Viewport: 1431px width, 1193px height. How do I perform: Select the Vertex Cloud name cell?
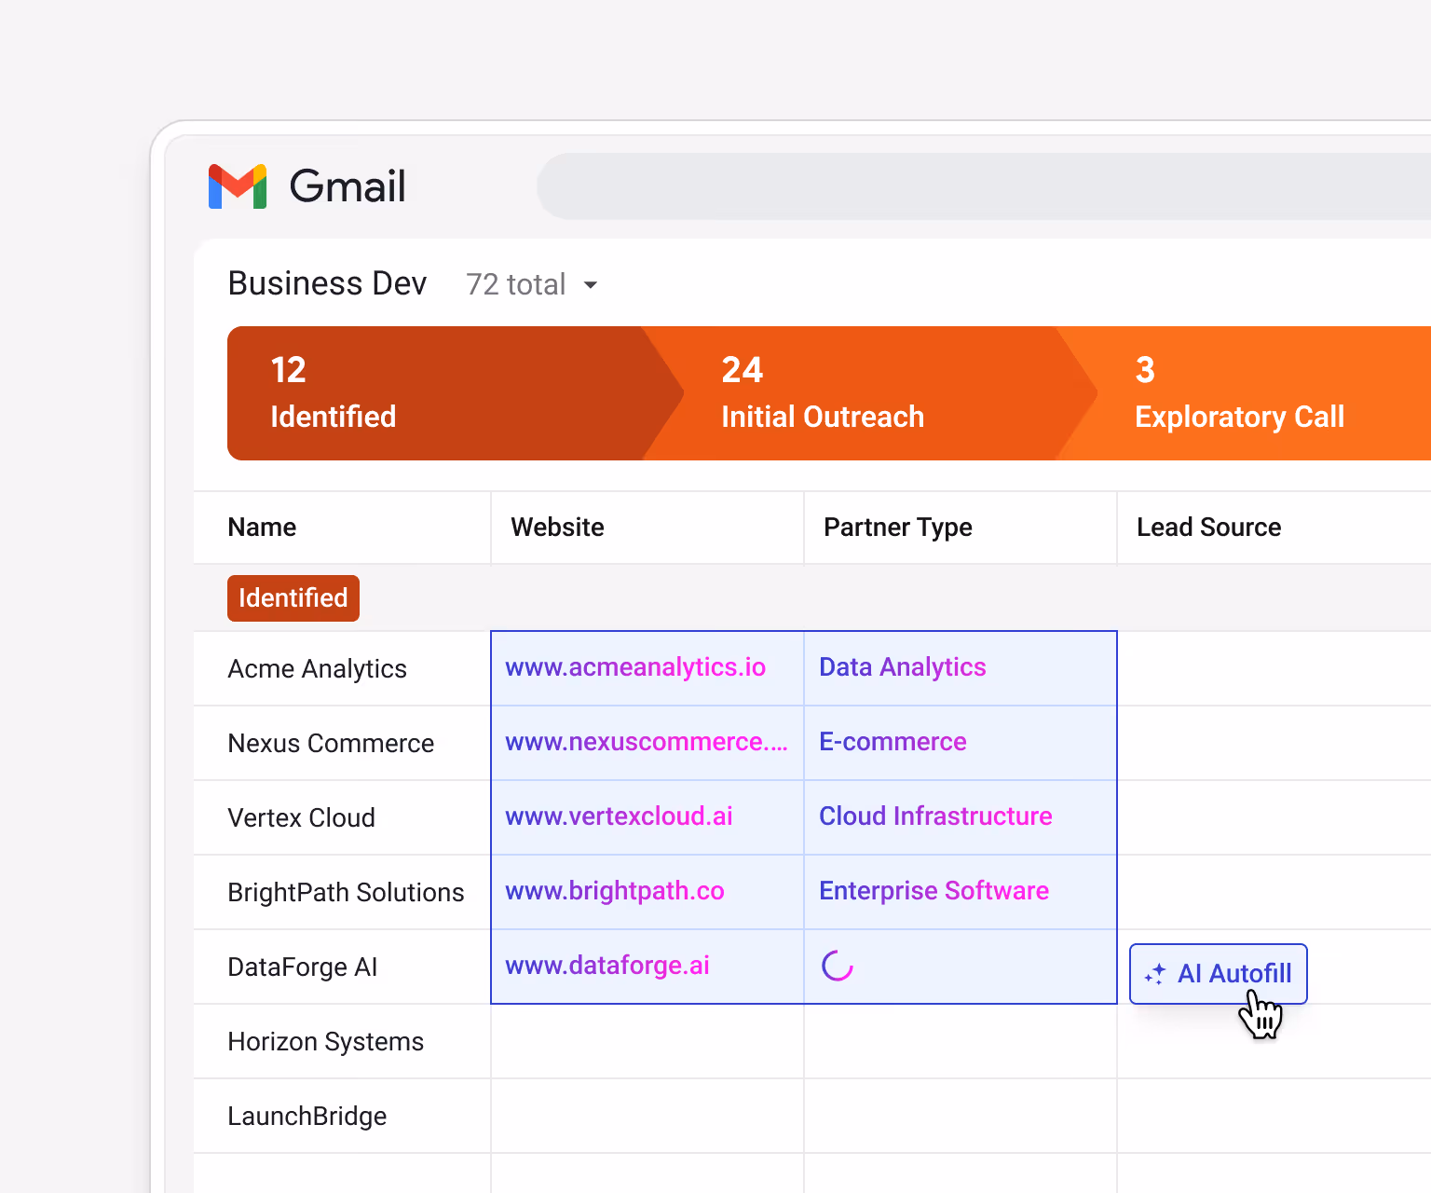coord(342,818)
